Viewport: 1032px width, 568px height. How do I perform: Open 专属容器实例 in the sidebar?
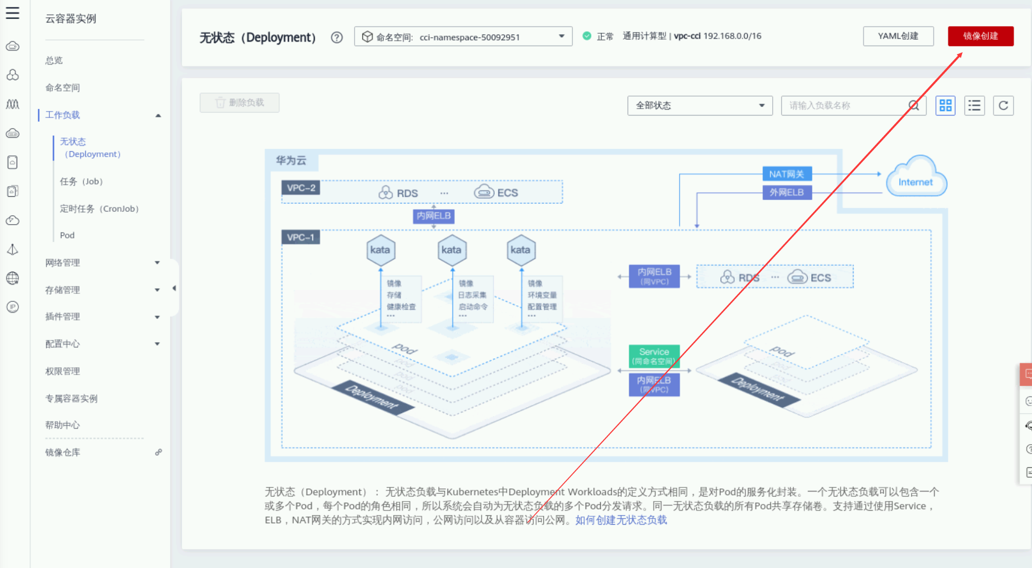point(72,398)
